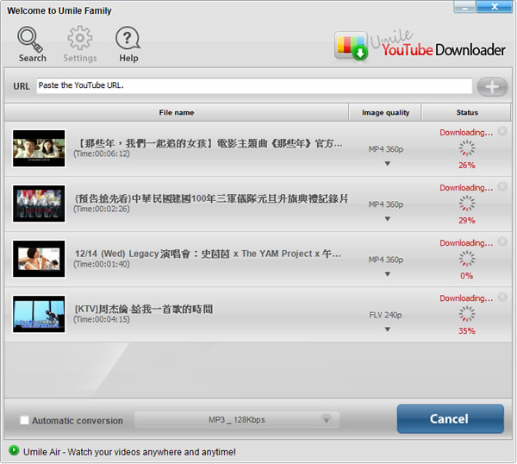Click the Status column header
This screenshot has width=517, height=464.
[x=466, y=112]
